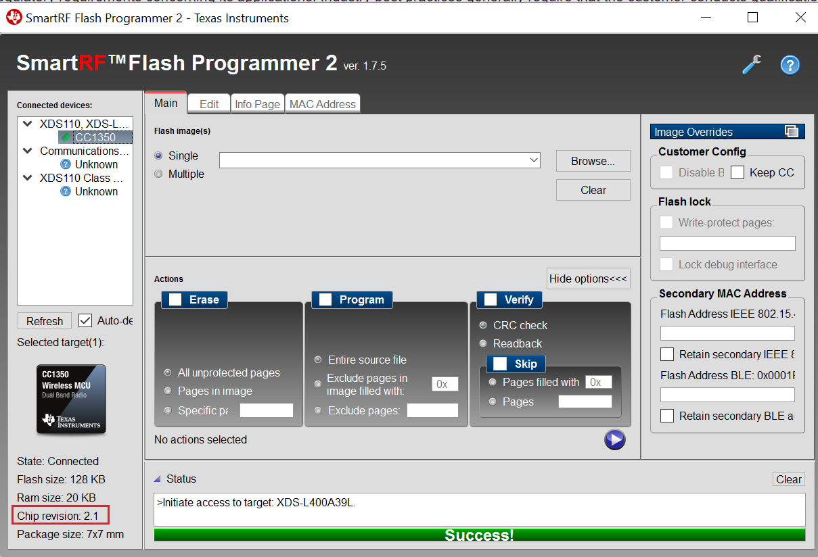Image resolution: width=818 pixels, height=557 pixels.
Task: Click the Program fill value 0x field
Action: pos(445,384)
